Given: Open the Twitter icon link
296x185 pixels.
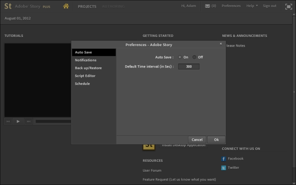Looking at the screenshot, I should 223,168.
